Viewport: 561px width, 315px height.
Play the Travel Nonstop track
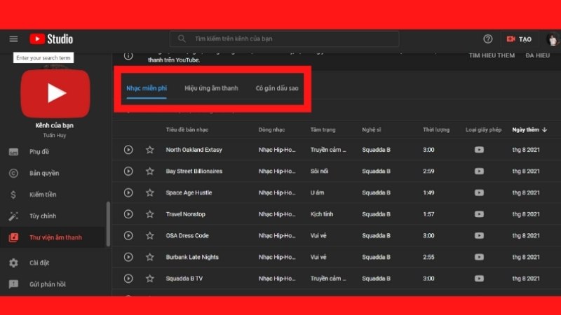128,214
